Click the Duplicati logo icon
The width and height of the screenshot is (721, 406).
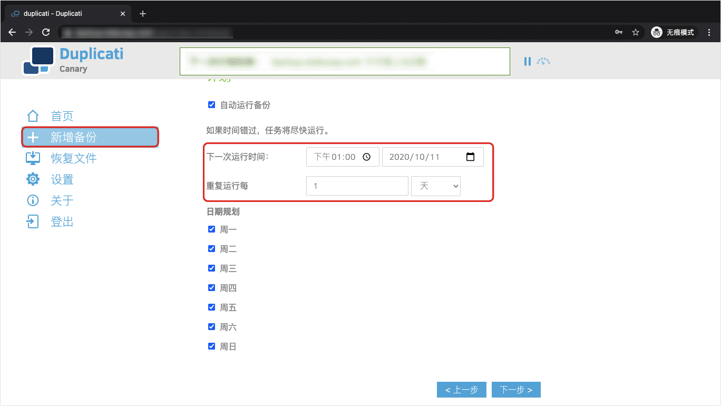coord(38,61)
